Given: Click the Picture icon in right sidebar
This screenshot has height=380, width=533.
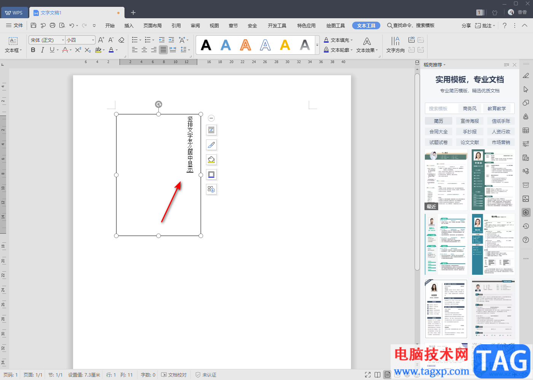Looking at the screenshot, I should point(526,199).
